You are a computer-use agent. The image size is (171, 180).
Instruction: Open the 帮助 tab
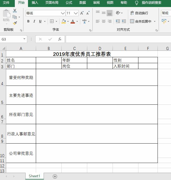point(124,3)
